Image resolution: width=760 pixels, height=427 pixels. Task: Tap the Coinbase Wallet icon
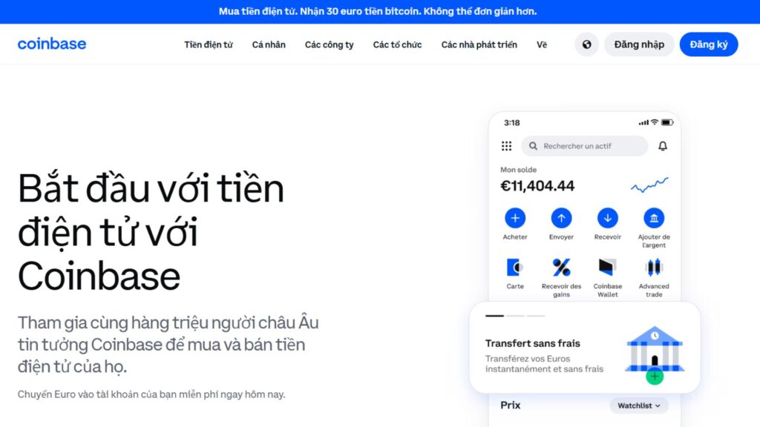coord(607,267)
